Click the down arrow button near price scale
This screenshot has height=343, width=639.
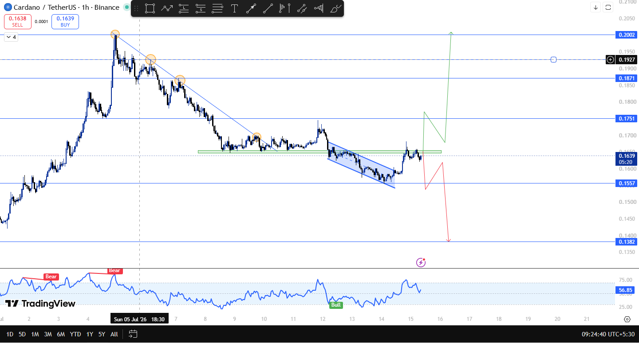[x=596, y=7]
